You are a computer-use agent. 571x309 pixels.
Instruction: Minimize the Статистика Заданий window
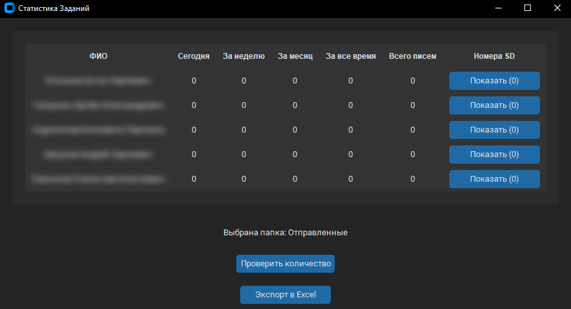click(x=498, y=8)
